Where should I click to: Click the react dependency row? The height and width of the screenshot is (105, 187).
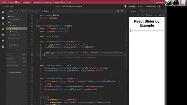[17, 55]
